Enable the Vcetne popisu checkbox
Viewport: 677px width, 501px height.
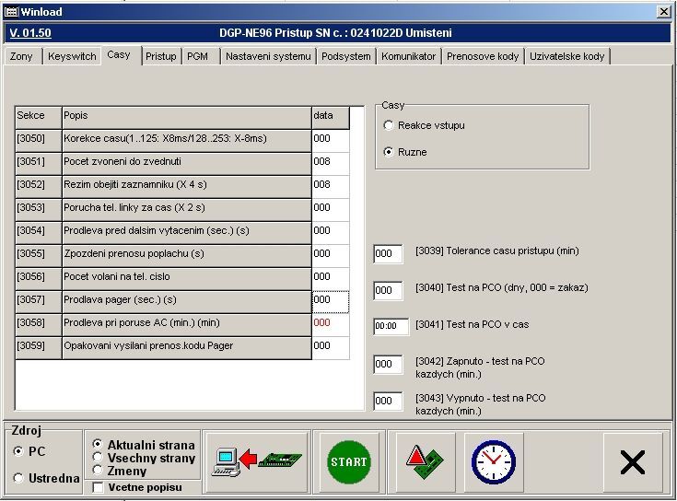coord(98,487)
